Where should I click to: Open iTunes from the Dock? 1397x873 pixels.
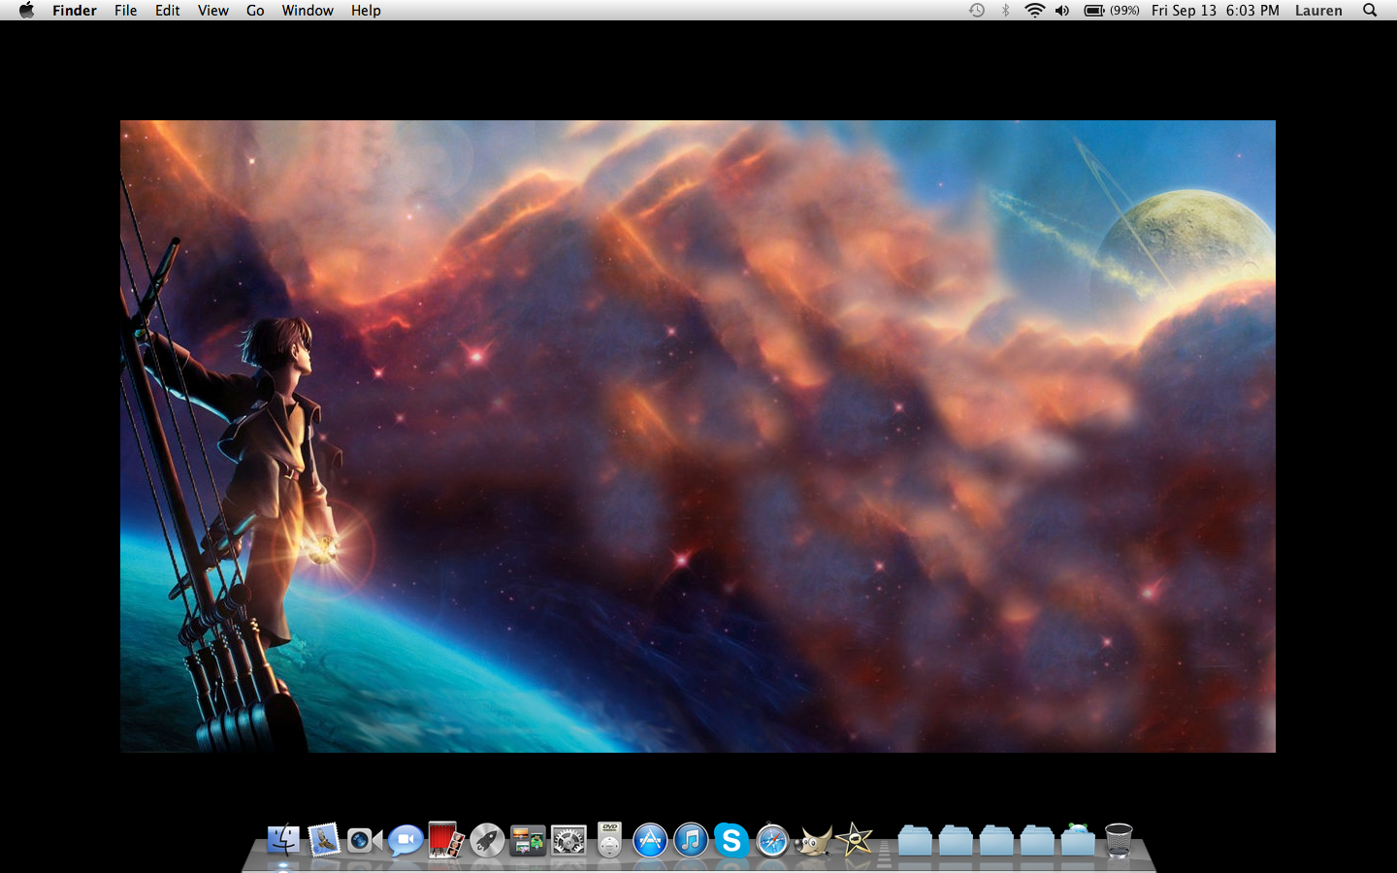[691, 840]
